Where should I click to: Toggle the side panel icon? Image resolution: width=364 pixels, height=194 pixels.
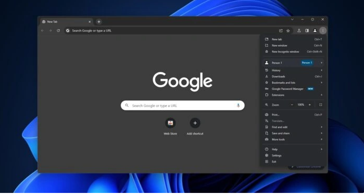pyautogui.click(x=307, y=30)
